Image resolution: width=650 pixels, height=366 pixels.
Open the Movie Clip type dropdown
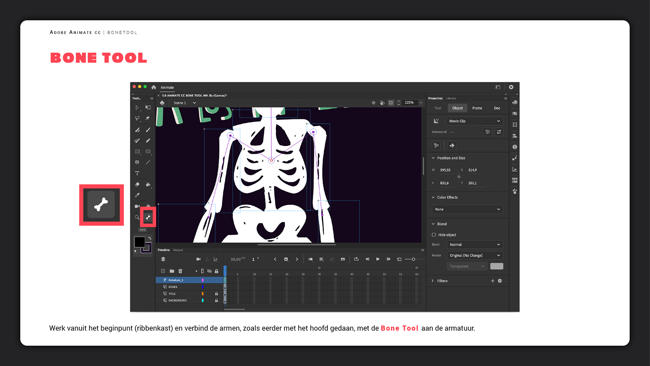pyautogui.click(x=474, y=121)
